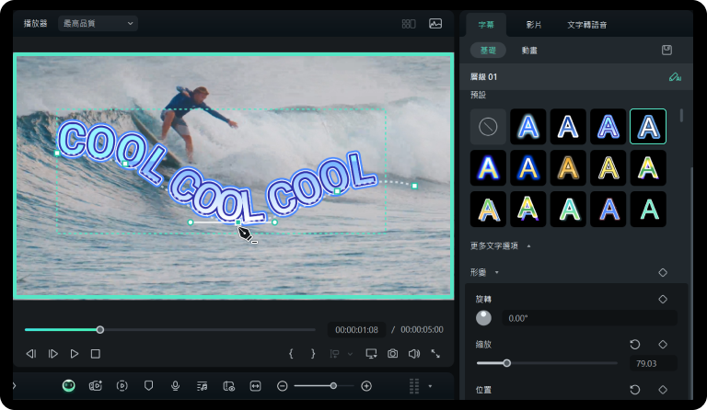Click the timeline zoom slider handle

click(x=333, y=386)
